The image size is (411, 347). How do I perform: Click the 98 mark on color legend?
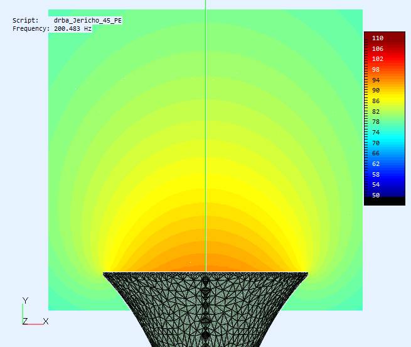click(x=376, y=70)
